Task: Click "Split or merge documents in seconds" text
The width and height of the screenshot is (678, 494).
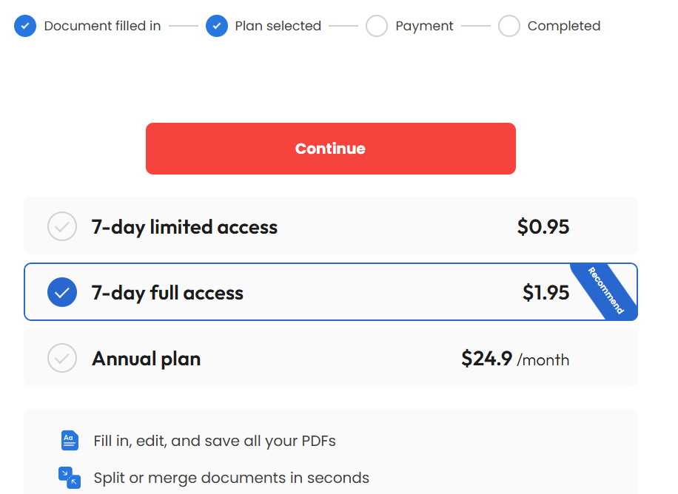Action: 231,477
